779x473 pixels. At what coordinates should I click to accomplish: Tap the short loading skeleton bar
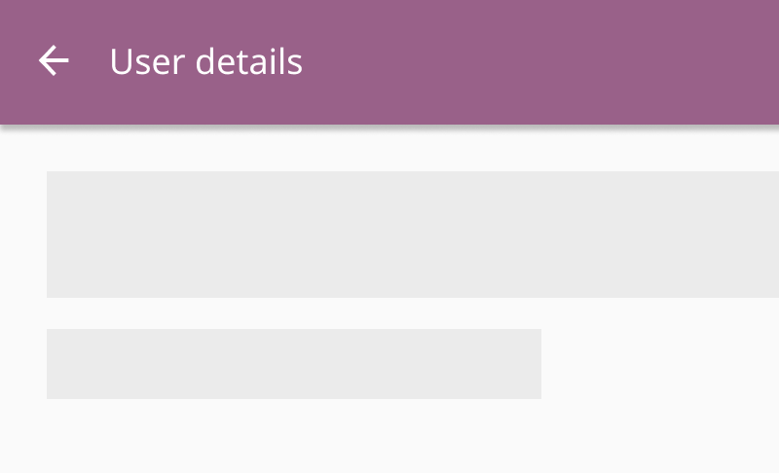(x=293, y=364)
